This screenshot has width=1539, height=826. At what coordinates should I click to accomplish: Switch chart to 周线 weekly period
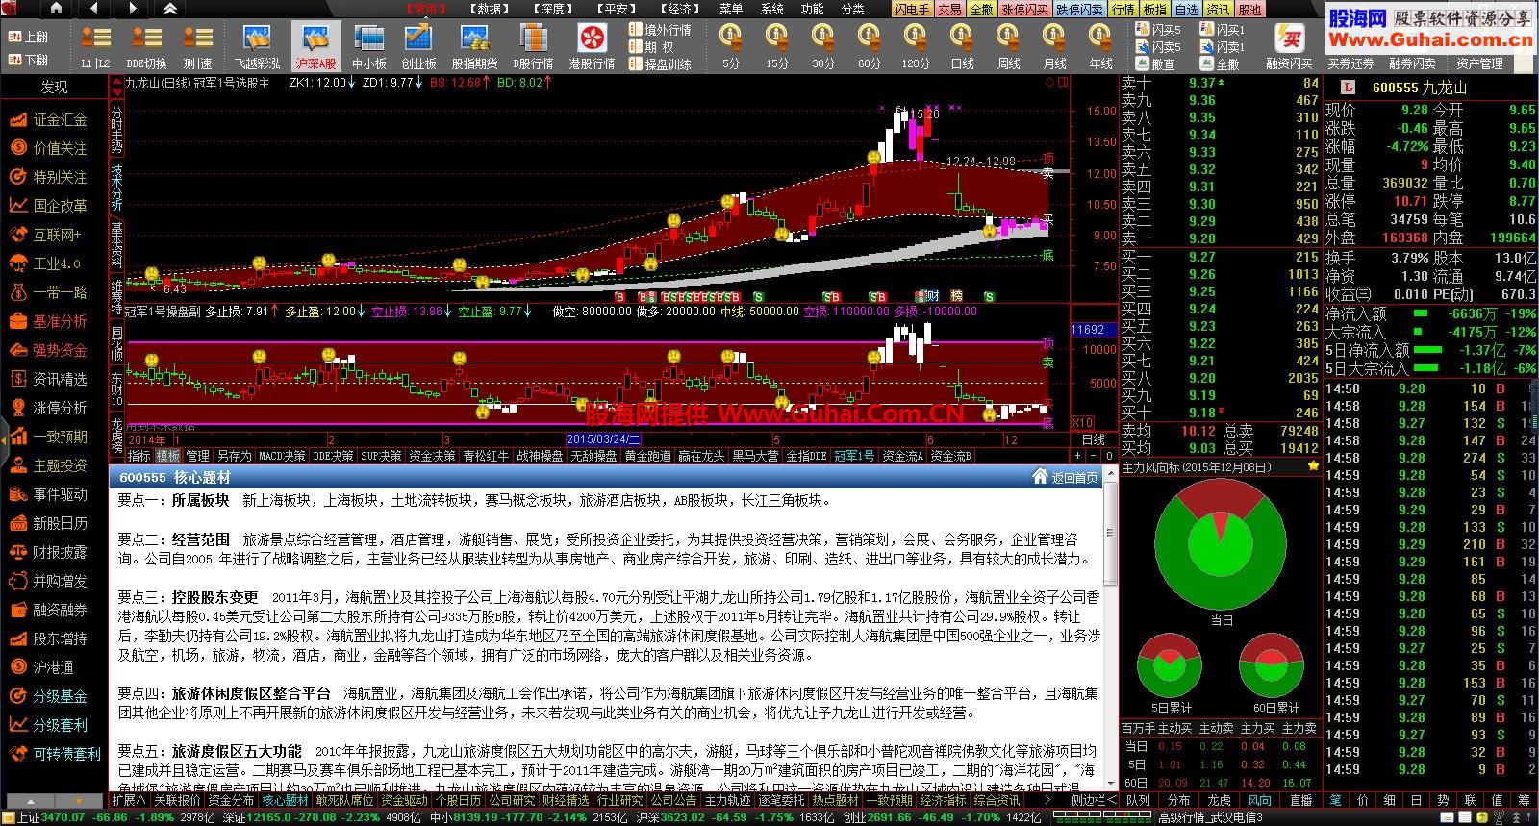coord(1008,46)
